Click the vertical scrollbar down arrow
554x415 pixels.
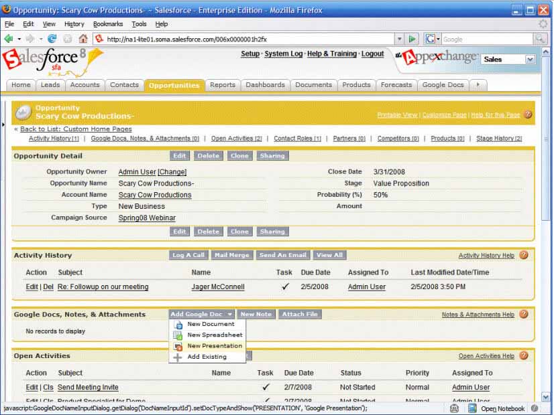[546, 397]
